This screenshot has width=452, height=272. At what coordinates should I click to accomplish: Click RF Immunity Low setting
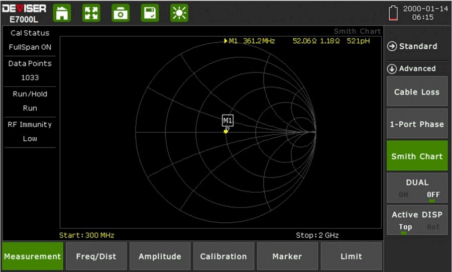coord(30,132)
